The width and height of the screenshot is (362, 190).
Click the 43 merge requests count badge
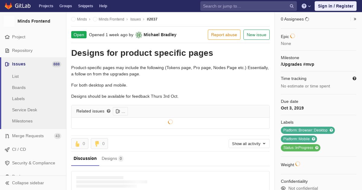point(58,136)
